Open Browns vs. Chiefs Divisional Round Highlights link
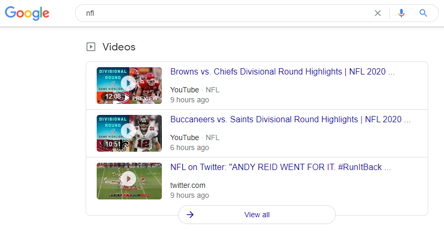 [x=282, y=71]
